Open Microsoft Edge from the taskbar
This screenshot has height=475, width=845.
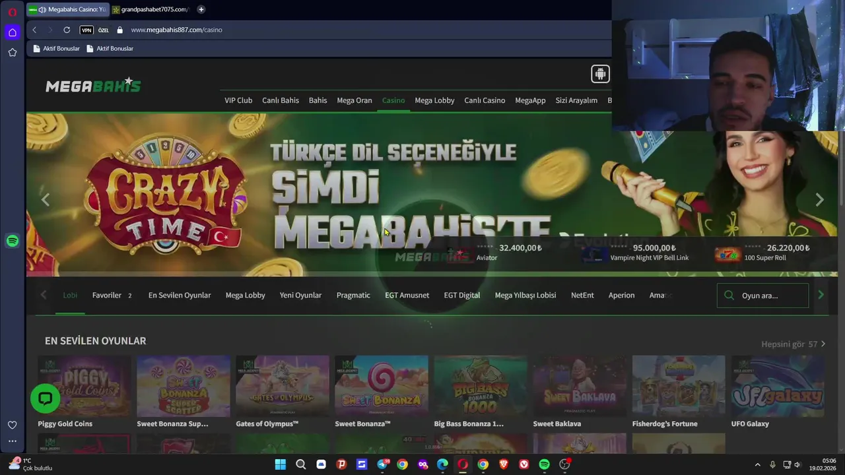click(442, 464)
